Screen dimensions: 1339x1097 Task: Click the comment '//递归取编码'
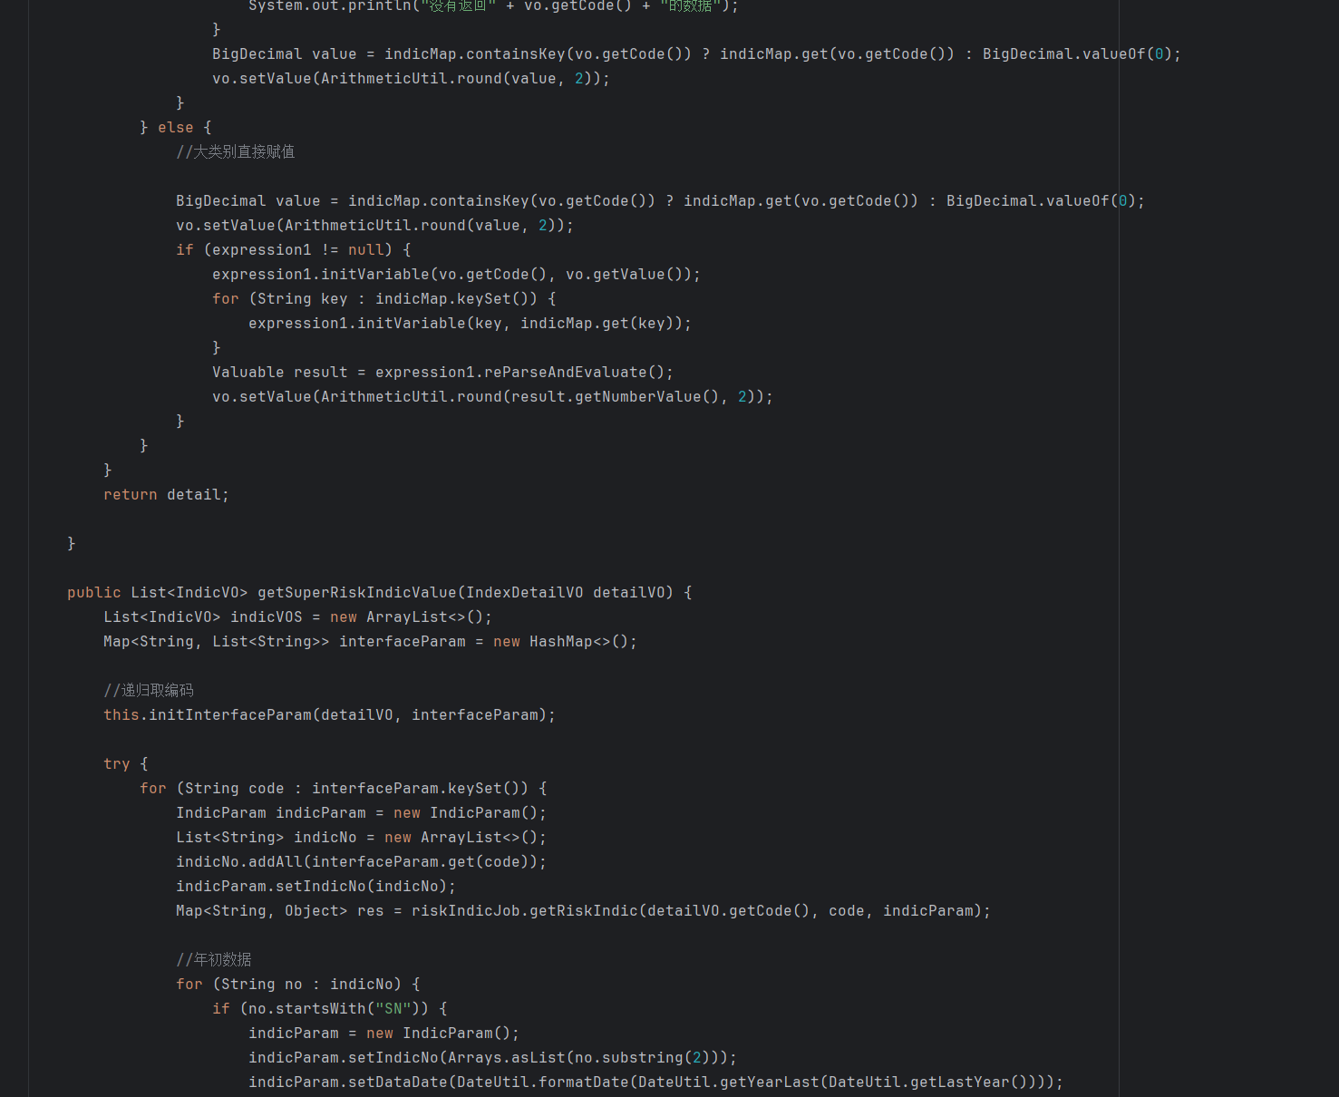149,691
